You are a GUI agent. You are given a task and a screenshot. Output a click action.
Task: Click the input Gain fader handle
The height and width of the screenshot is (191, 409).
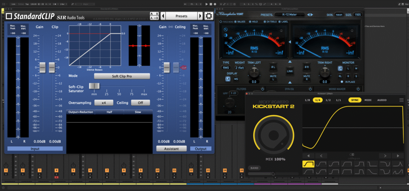[43, 67]
